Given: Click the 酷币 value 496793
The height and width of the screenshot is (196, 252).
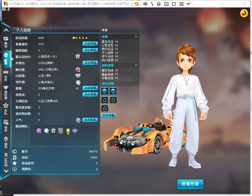Looking at the screenshot, I should [x=93, y=152].
